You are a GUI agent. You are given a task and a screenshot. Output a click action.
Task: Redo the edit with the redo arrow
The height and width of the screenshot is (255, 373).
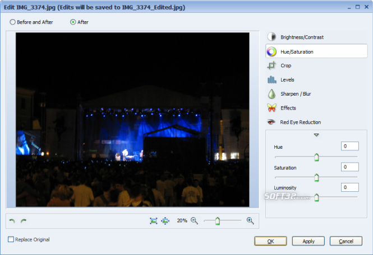24,221
